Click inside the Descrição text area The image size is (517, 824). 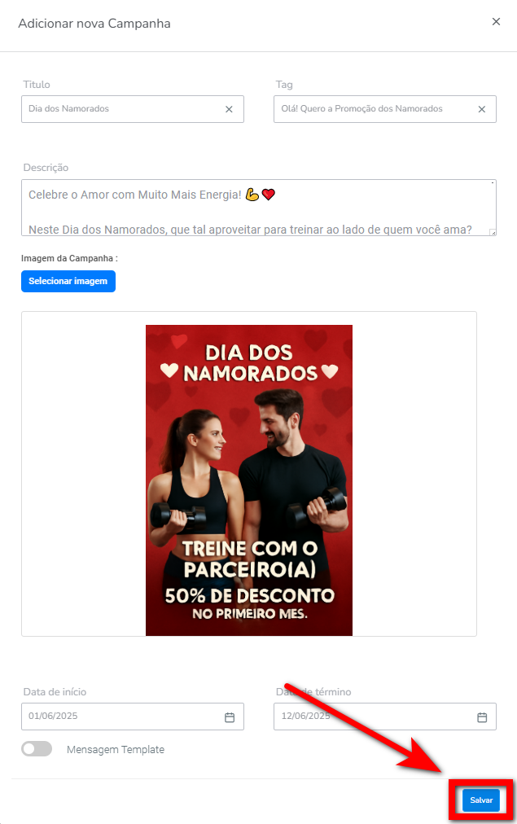tap(259, 208)
